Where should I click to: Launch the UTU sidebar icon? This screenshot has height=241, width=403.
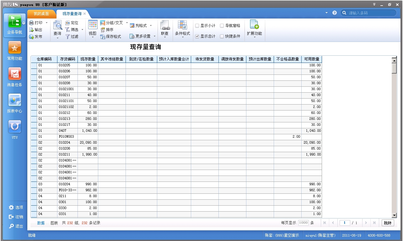coord(15,126)
